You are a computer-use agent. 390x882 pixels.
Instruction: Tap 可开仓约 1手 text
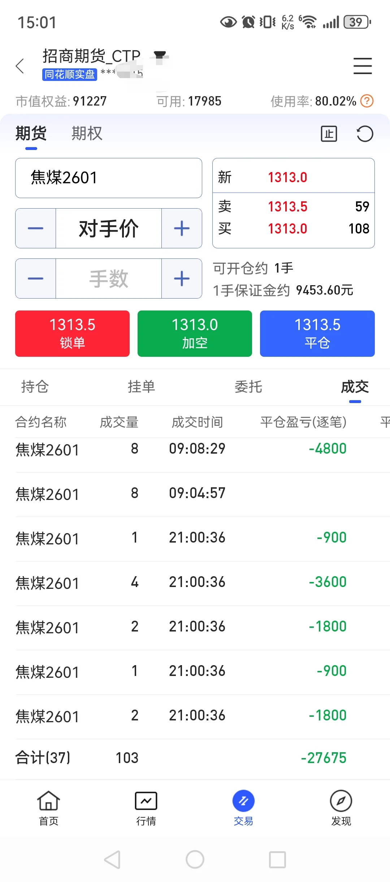click(x=253, y=268)
